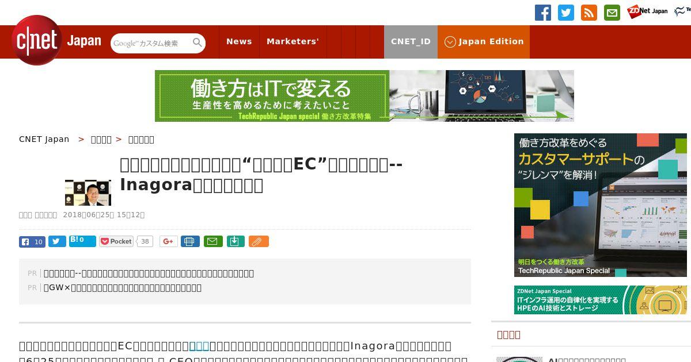The width and height of the screenshot is (691, 362).
Task: Click the teal download-style share icon
Action: (235, 241)
